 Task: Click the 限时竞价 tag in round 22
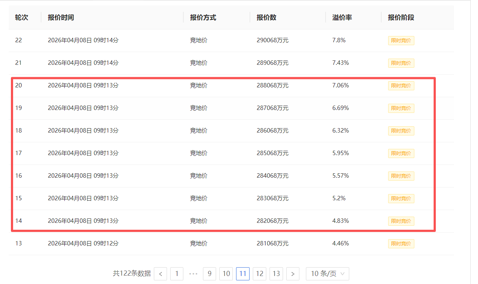tap(401, 40)
